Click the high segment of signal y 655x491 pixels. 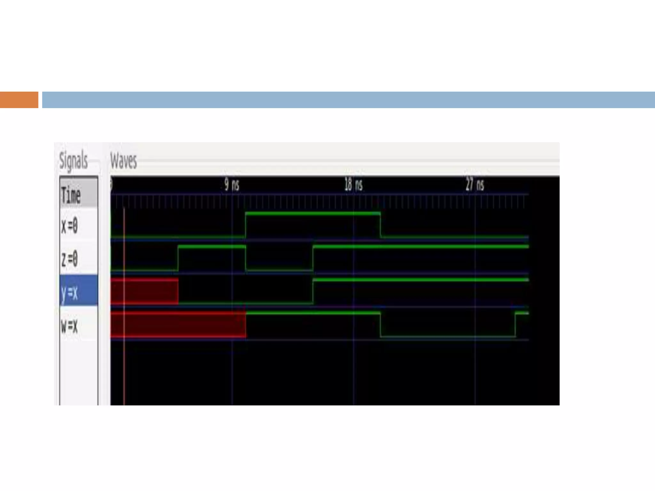(421, 280)
